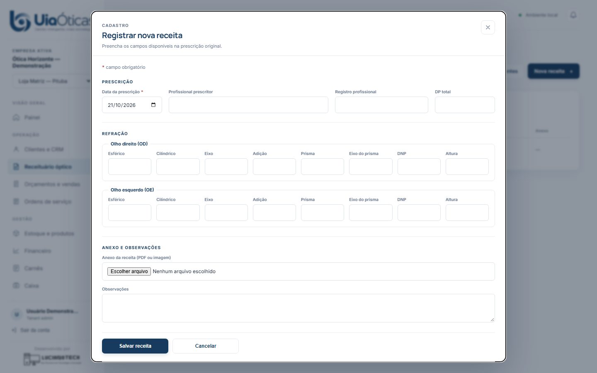Click the Esférico field for Olho direito
The height and width of the screenshot is (373, 597).
(x=130, y=167)
